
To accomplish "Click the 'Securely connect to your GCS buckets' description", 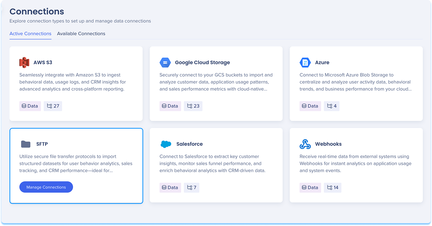I will pyautogui.click(x=216, y=82).
